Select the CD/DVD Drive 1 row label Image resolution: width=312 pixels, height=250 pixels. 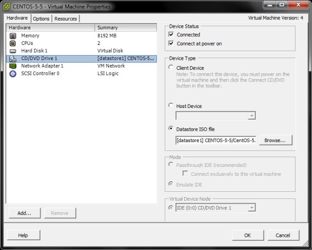(39, 59)
